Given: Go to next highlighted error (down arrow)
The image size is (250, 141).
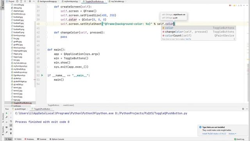Looking at the screenshot, I should [x=247, y=5].
